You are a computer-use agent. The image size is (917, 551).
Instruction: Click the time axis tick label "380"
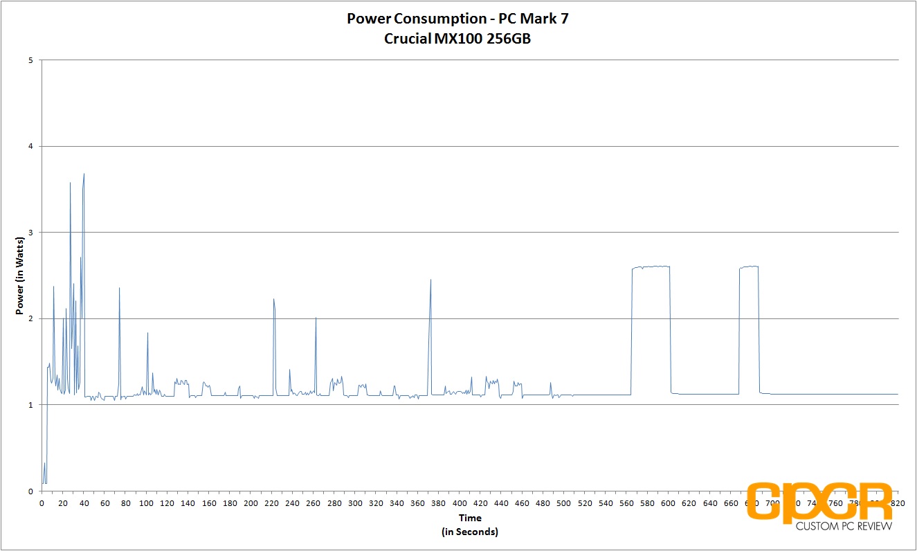click(x=439, y=503)
